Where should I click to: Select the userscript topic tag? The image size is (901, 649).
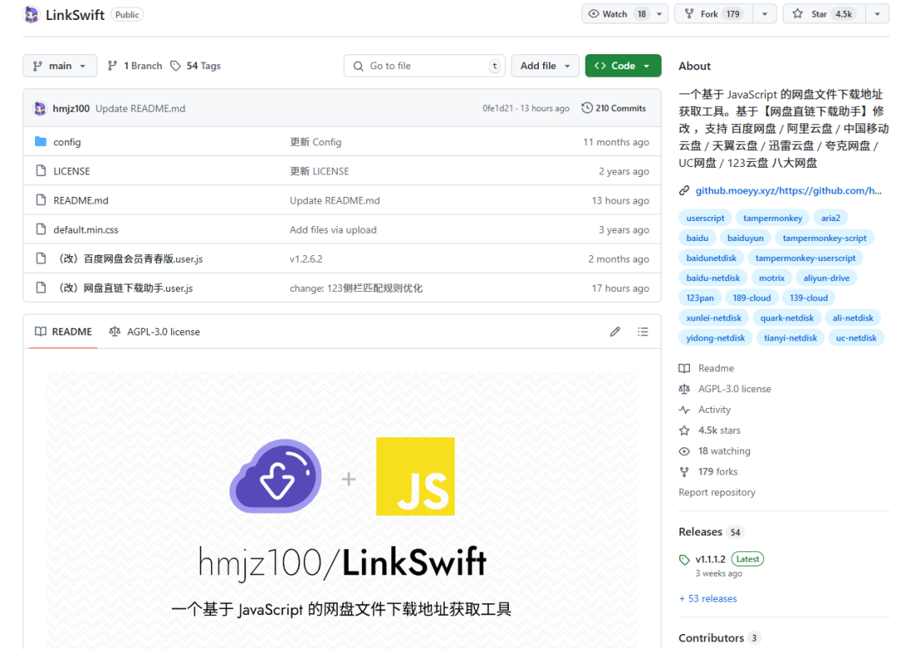click(705, 219)
